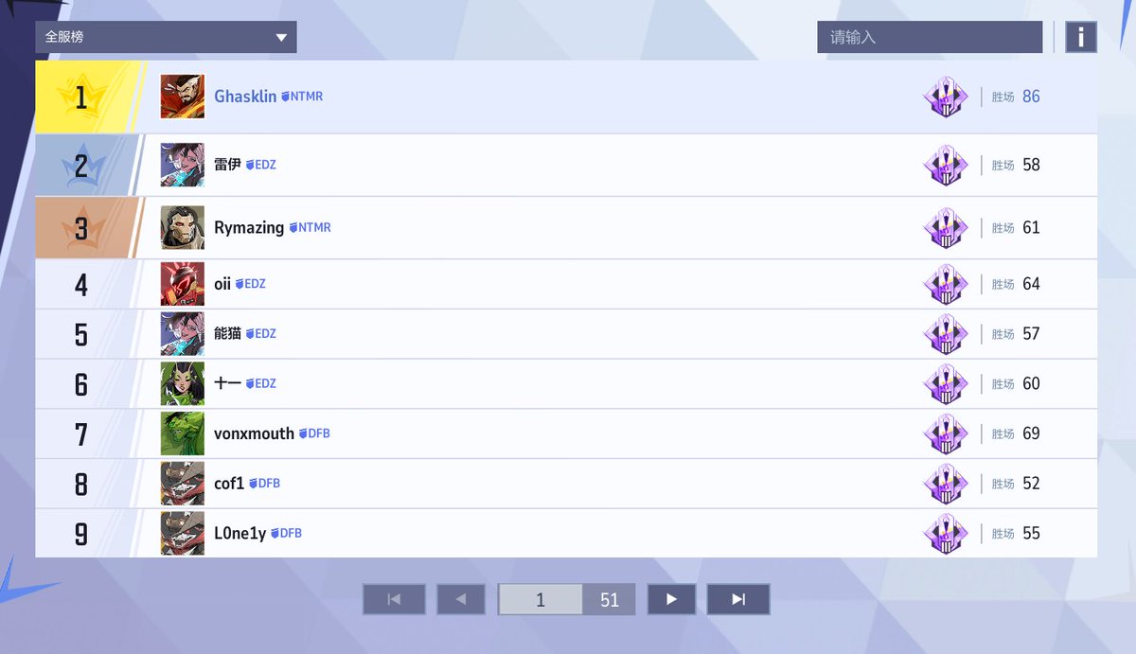Viewport: 1136px width, 654px height.
Task: Jump to the last page
Action: pyautogui.click(x=738, y=598)
